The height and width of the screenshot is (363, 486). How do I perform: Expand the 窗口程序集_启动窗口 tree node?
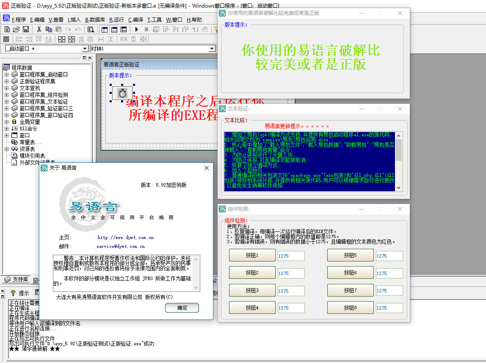pyautogui.click(x=6, y=74)
